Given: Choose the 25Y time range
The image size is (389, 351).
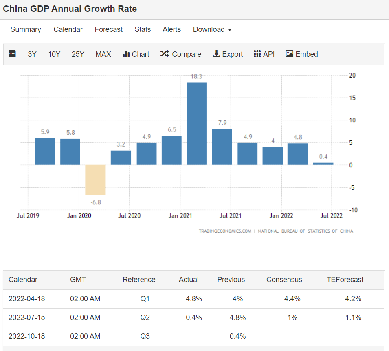Looking at the screenshot, I should pyautogui.click(x=78, y=54).
